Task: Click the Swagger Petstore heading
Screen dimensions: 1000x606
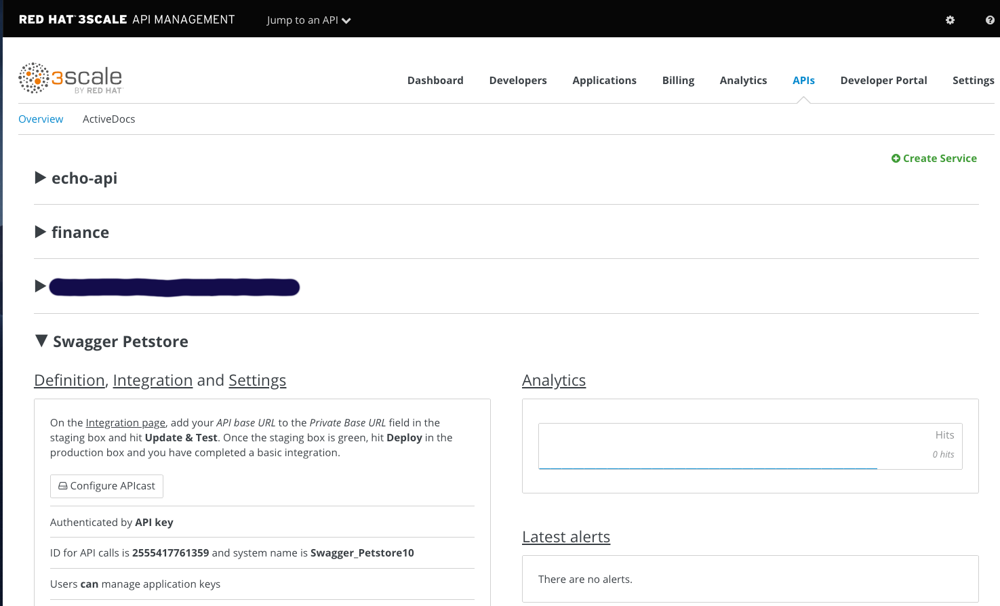Action: [121, 342]
